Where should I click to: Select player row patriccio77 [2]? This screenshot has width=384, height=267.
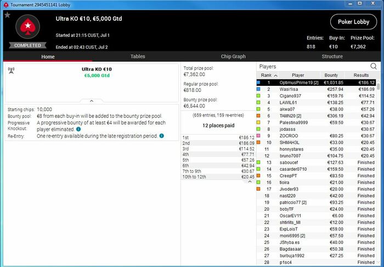[316, 202]
